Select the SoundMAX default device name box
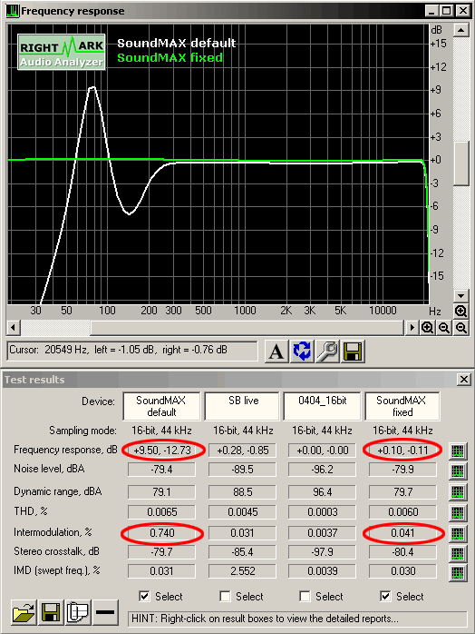The image size is (475, 634). [161, 406]
